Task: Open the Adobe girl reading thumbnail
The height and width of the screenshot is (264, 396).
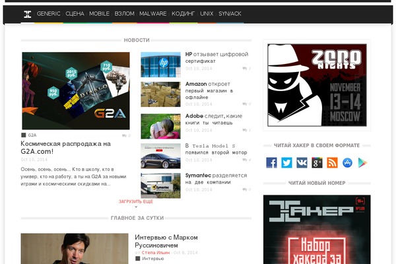Action: click(x=160, y=126)
